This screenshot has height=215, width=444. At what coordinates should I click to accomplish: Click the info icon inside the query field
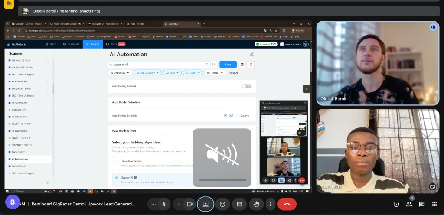coord(207,65)
